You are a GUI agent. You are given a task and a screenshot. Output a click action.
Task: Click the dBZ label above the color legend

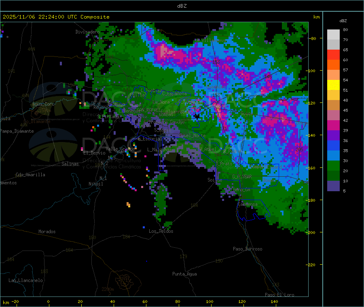(x=343, y=21)
